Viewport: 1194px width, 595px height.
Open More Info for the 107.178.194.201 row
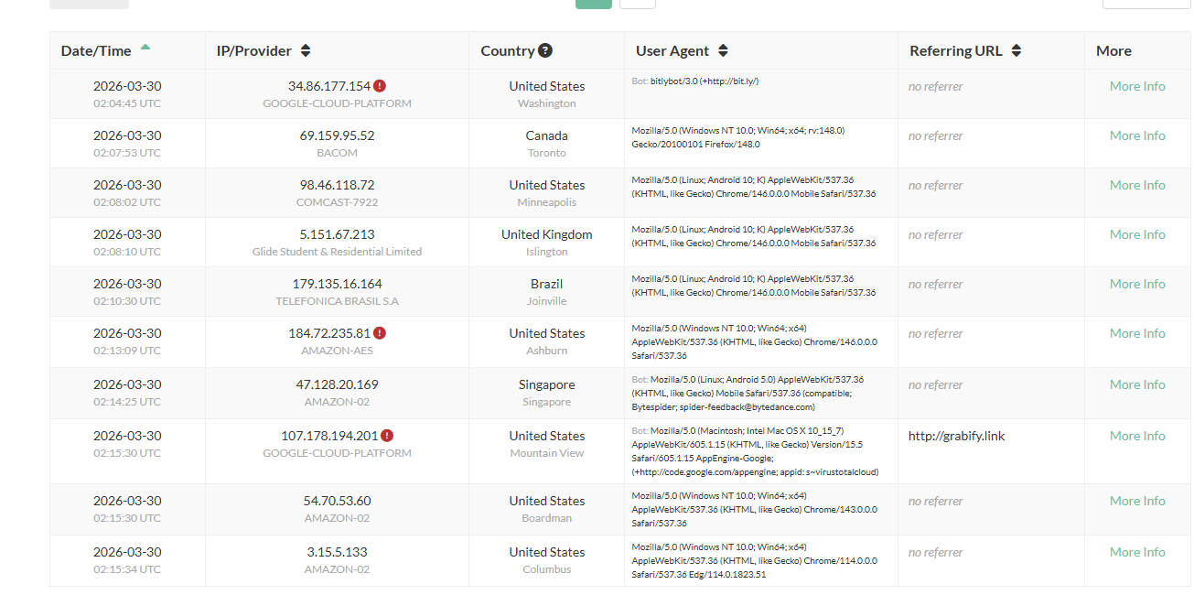coord(1137,436)
